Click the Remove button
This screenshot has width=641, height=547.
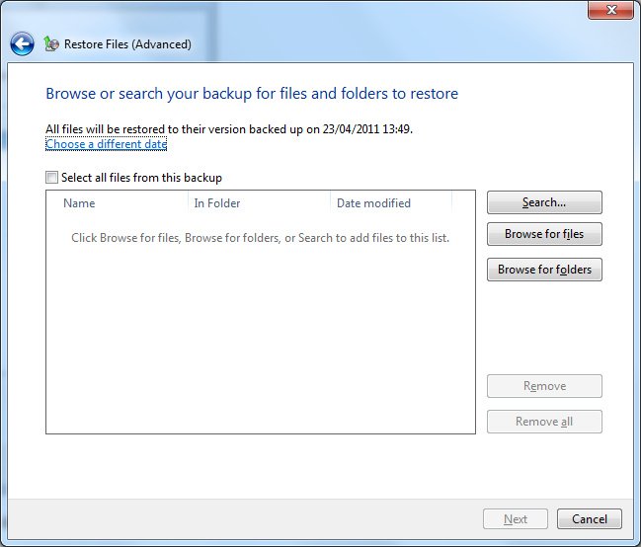(x=544, y=386)
